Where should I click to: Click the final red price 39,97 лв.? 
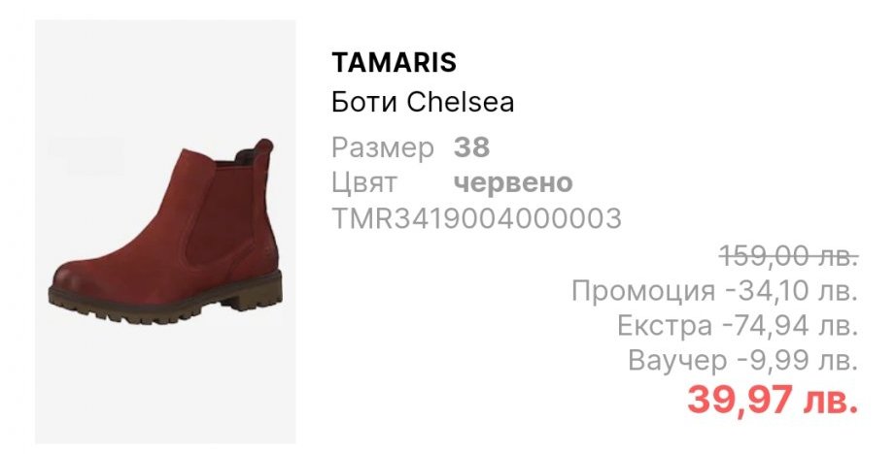(x=773, y=400)
